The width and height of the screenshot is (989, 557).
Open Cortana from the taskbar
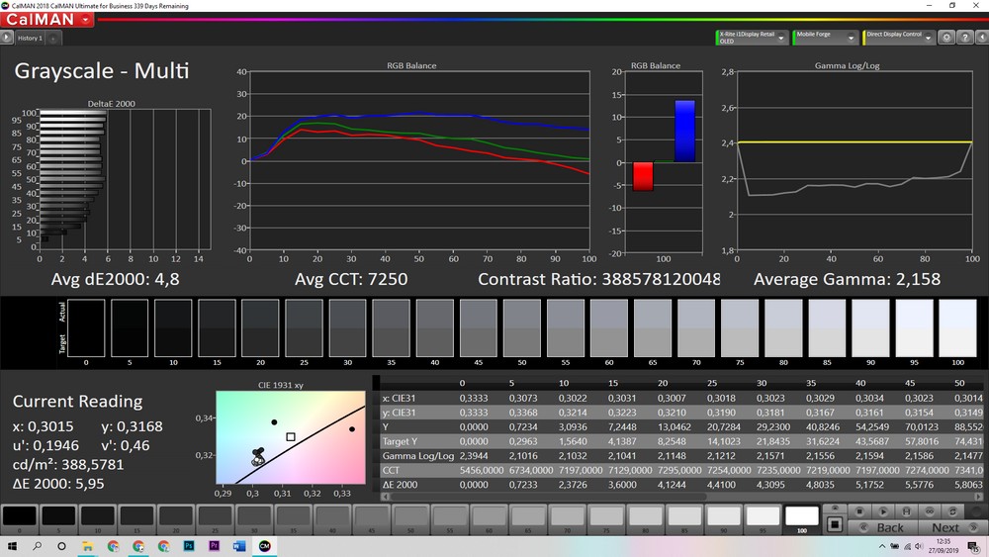tap(61, 546)
